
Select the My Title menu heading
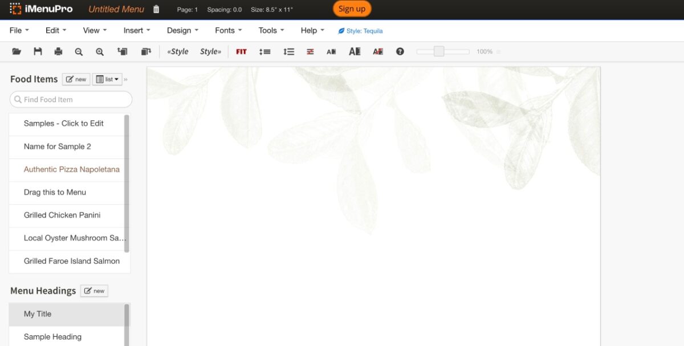click(x=37, y=314)
